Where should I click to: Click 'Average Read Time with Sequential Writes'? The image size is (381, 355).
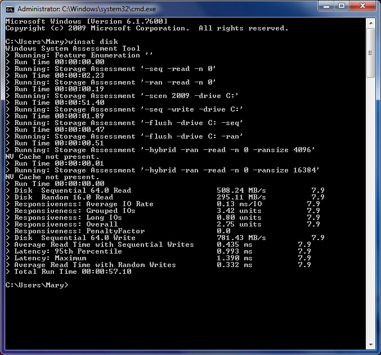coord(104,245)
